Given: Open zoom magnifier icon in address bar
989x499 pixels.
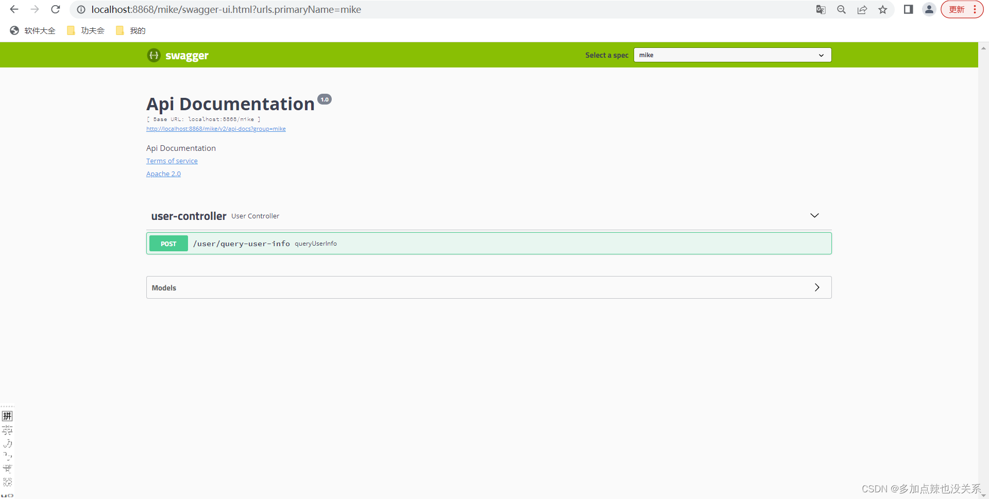Looking at the screenshot, I should (x=842, y=9).
